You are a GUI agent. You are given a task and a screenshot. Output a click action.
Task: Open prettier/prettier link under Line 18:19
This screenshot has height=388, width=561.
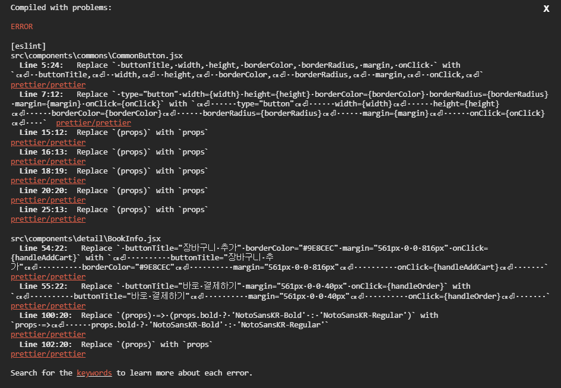pos(48,181)
